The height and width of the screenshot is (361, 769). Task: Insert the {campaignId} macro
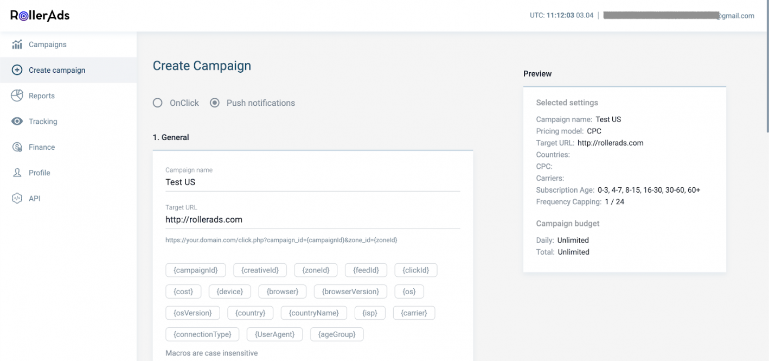[x=196, y=270]
